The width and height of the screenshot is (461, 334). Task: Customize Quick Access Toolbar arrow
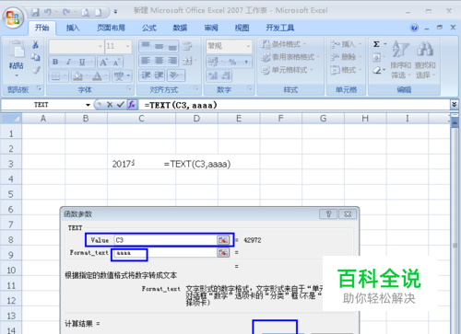[115, 12]
